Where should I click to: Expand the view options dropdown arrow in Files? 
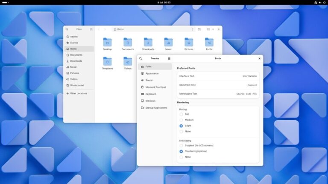coord(213,29)
